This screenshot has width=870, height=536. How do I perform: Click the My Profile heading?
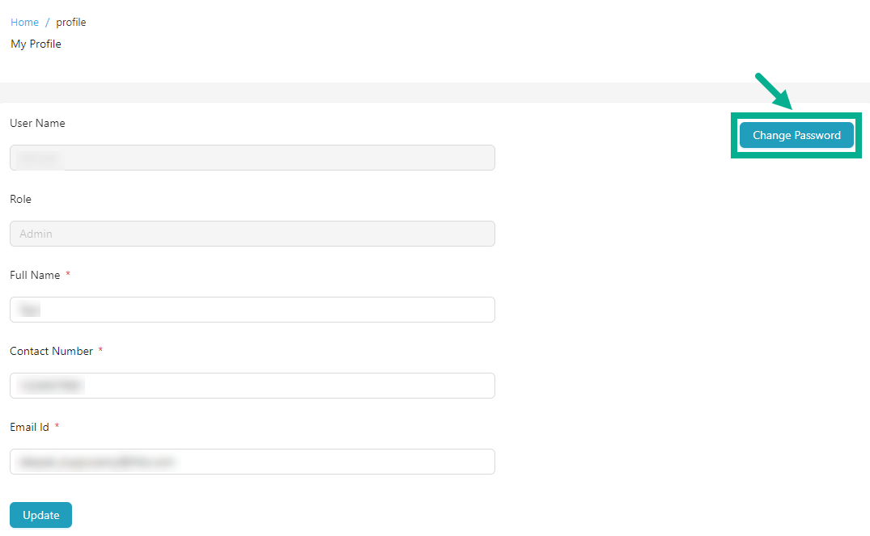(x=36, y=44)
